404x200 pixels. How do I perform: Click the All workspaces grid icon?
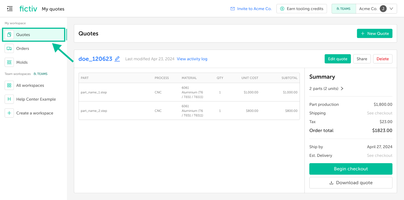click(9, 85)
